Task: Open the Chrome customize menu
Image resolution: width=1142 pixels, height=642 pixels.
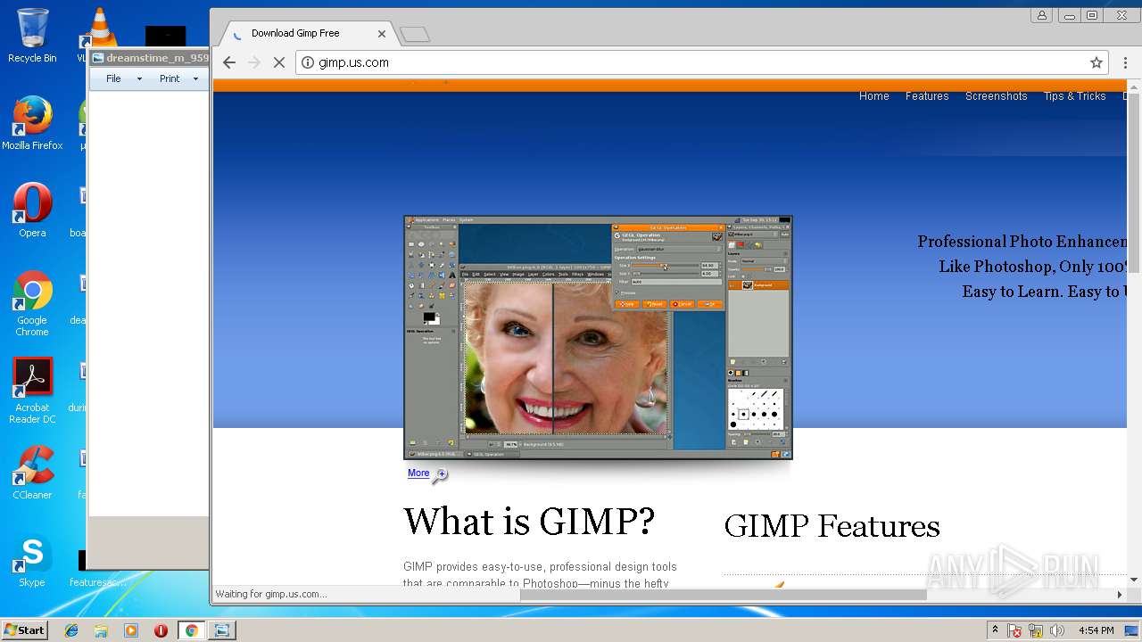Action: 1123,62
